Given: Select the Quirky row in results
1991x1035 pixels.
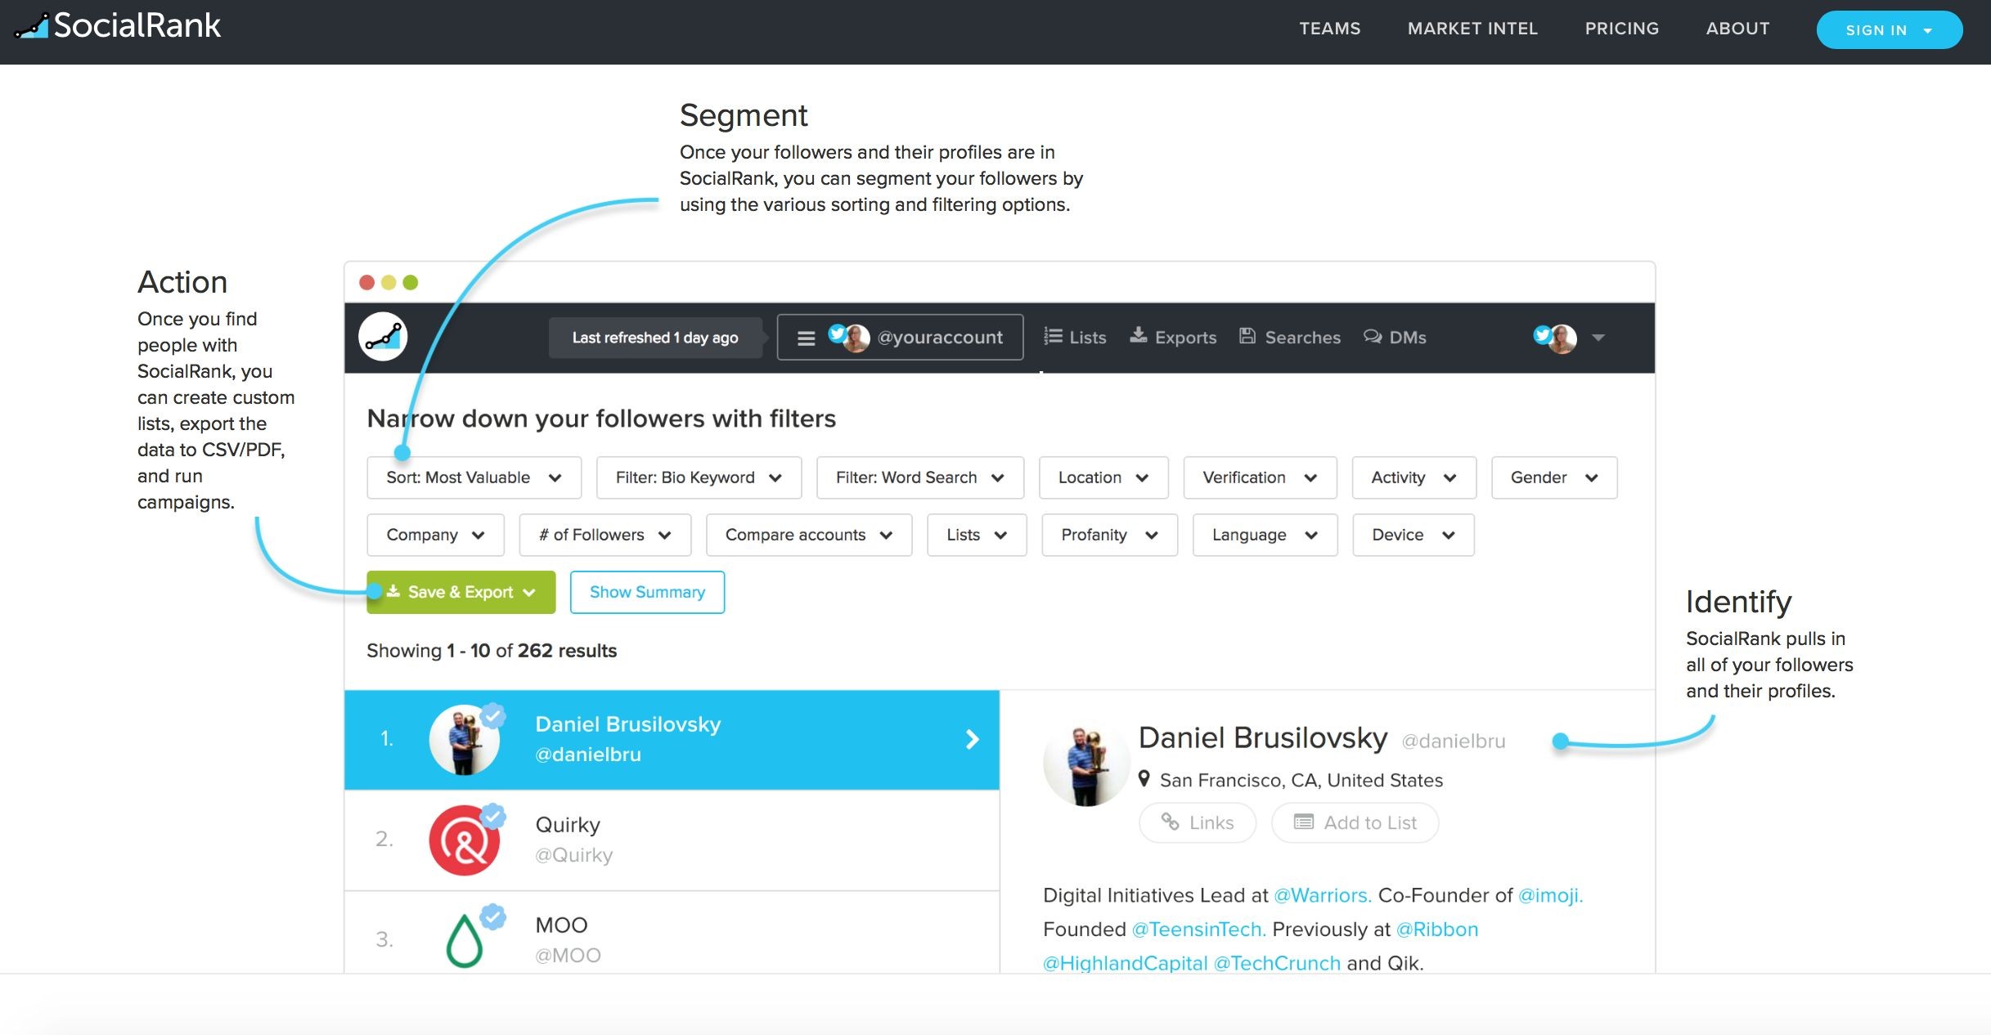Looking at the screenshot, I should click(672, 840).
